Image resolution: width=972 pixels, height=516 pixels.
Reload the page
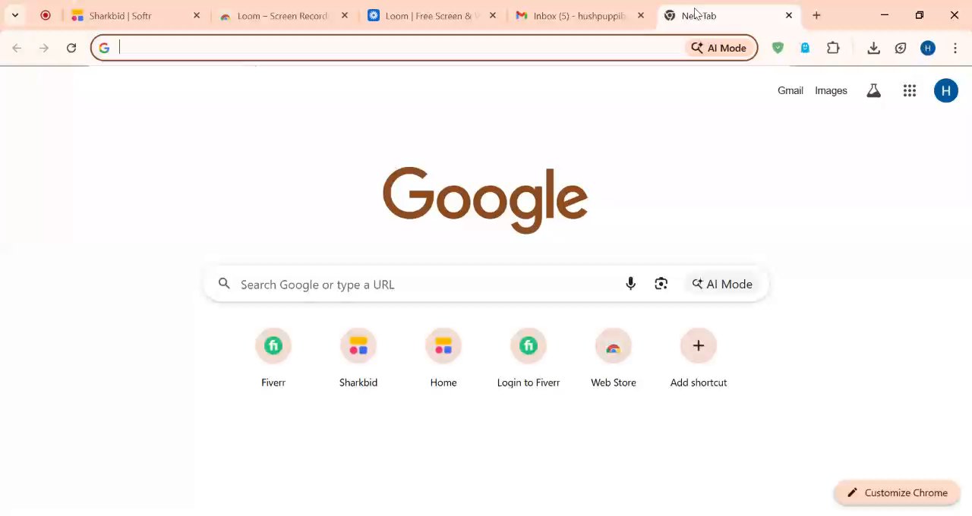tap(71, 48)
